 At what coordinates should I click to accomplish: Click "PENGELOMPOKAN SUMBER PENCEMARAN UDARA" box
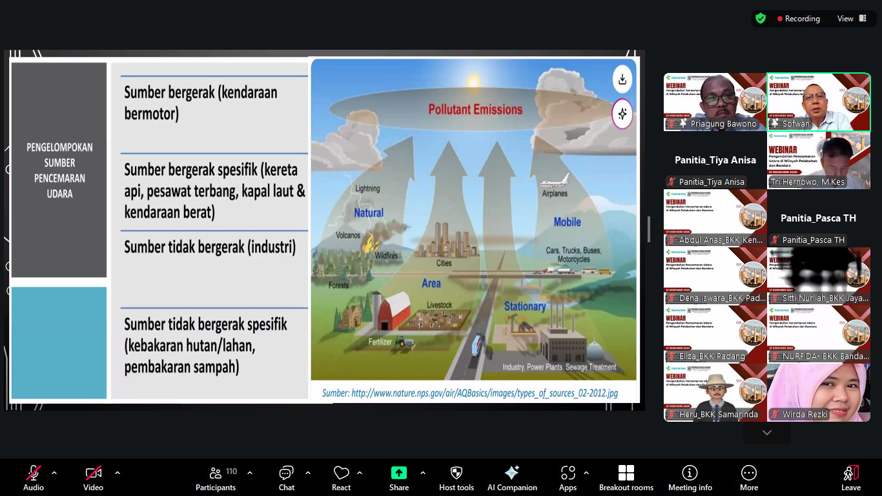[59, 170]
